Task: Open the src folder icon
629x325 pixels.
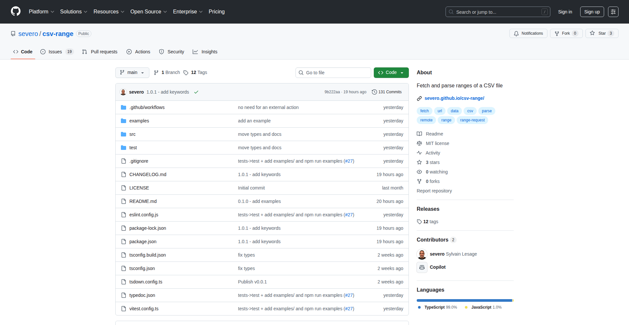Action: click(x=124, y=134)
